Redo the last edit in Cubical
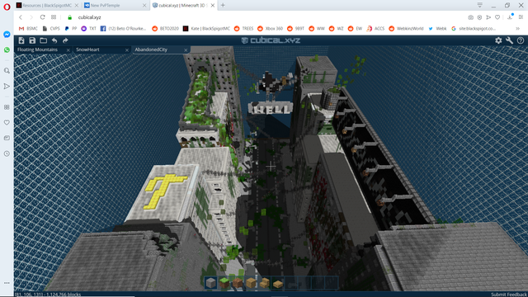Screen dimensions: 528x297 pos(65,40)
